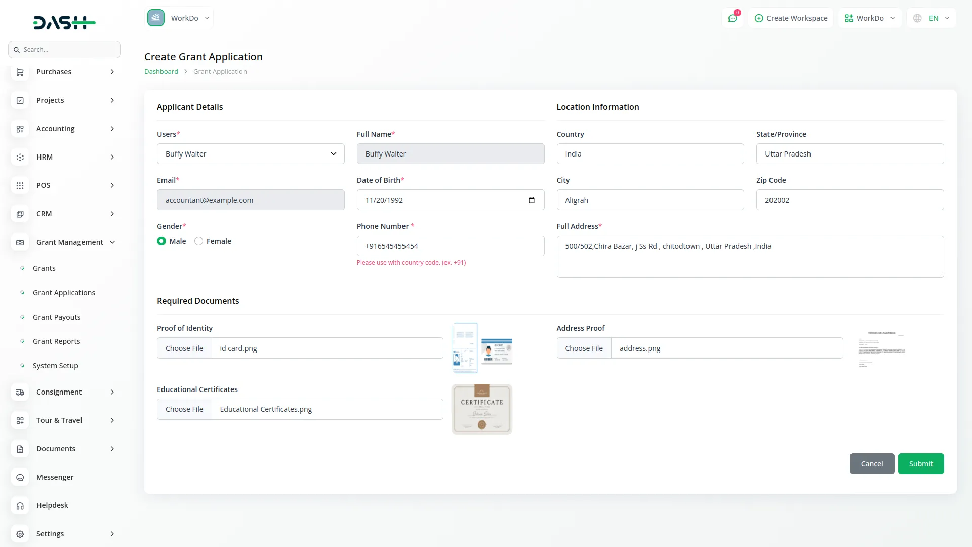Click the Educational Certificates thumbnail preview
972x547 pixels.
pyautogui.click(x=481, y=409)
